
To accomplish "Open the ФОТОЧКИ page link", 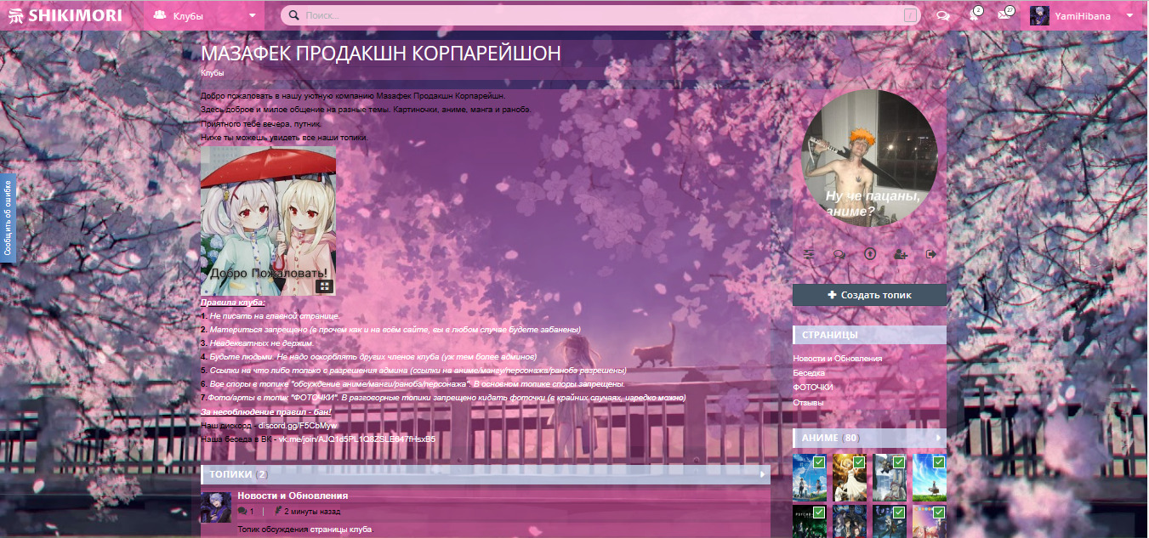I will click(813, 388).
